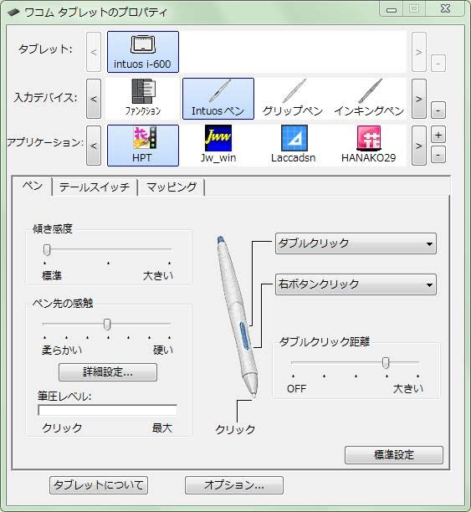Select the intuos i-600 tablet icon
The image size is (471, 512).
[143, 52]
